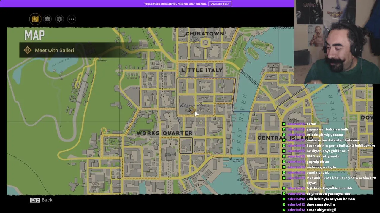Click username aderiod12 beside '2dk bekleyin atiyom hemen'
Viewport: 380px width, 213px height.
296,199
